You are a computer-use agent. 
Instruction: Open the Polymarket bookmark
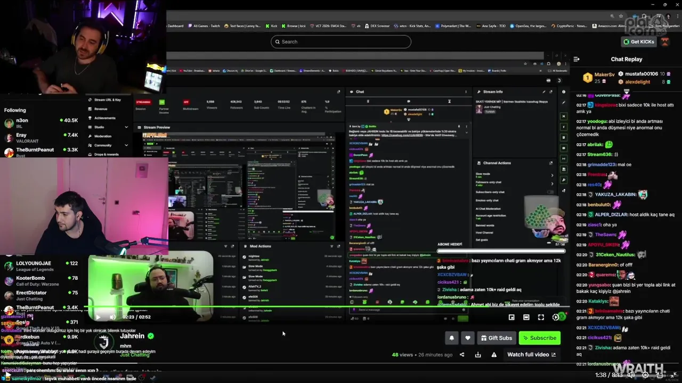(453, 26)
